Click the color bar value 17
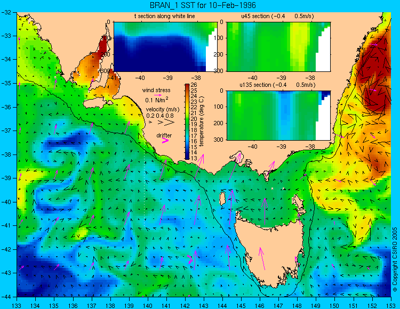 (194, 136)
